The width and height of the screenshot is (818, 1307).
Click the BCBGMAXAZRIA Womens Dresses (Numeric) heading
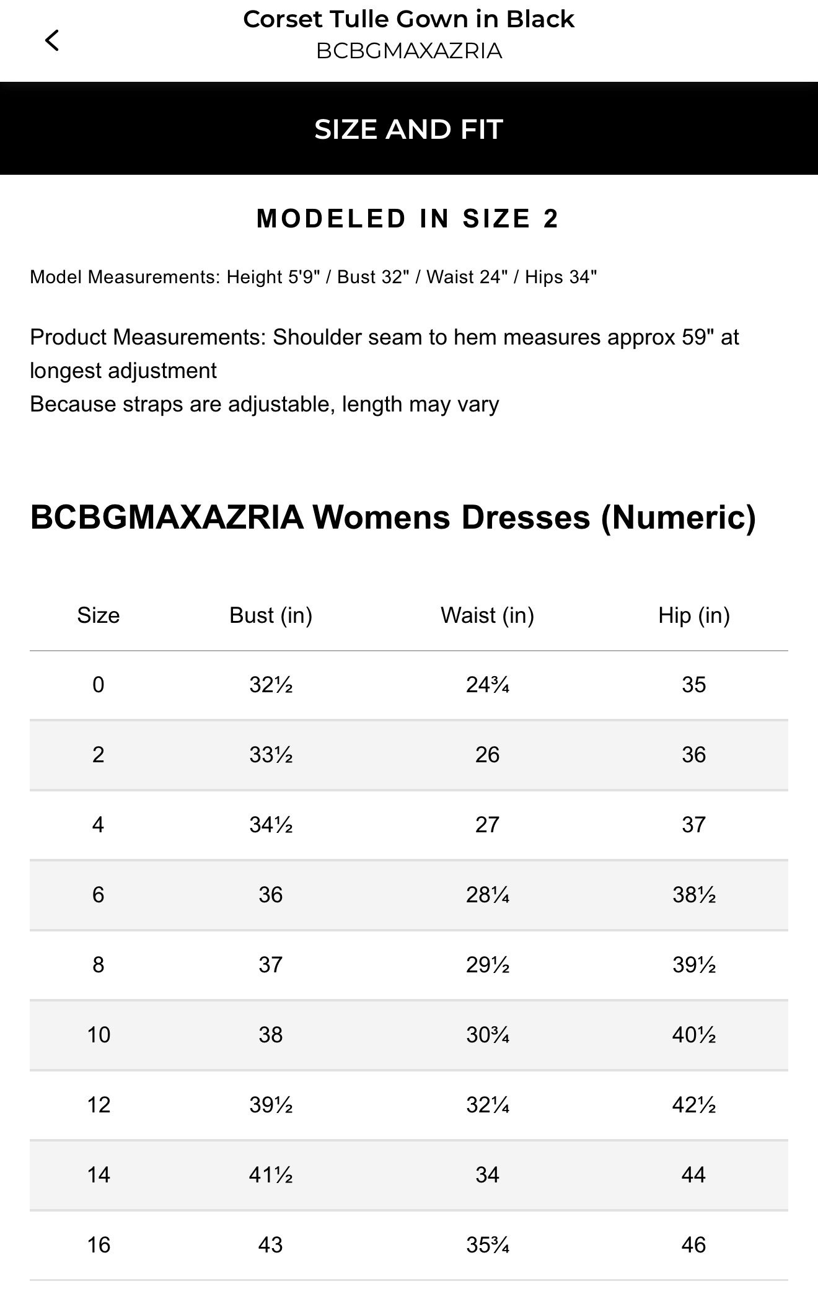[x=393, y=517]
